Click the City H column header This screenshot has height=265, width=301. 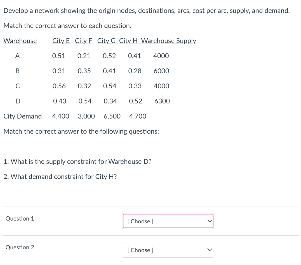click(x=129, y=41)
